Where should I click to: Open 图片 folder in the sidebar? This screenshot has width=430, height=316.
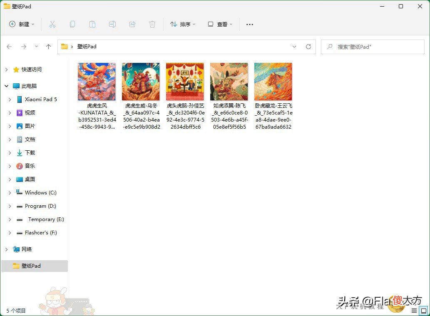point(30,126)
